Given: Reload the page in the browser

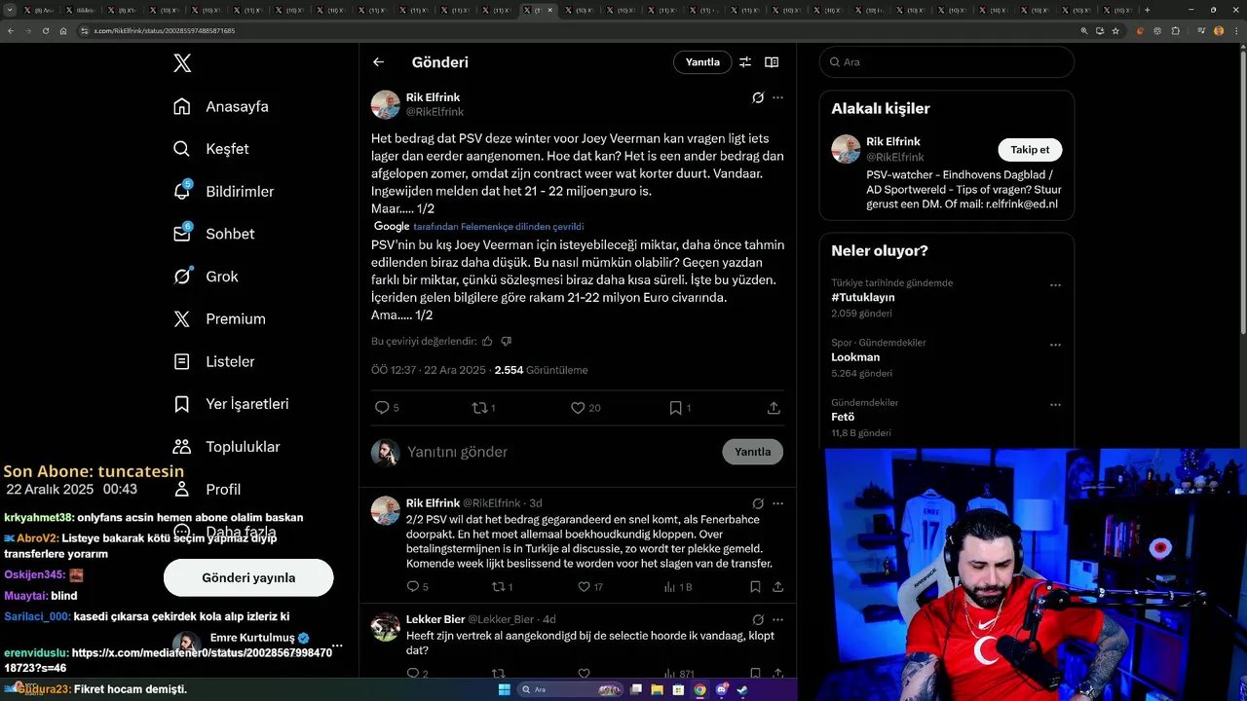Looking at the screenshot, I should click(x=45, y=31).
